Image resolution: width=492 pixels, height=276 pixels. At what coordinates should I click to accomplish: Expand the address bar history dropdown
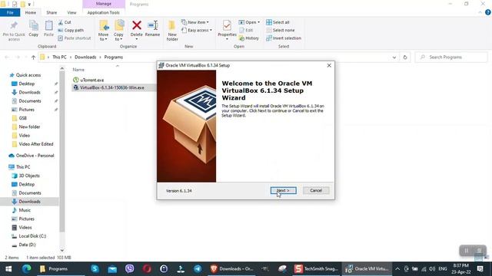(x=394, y=58)
